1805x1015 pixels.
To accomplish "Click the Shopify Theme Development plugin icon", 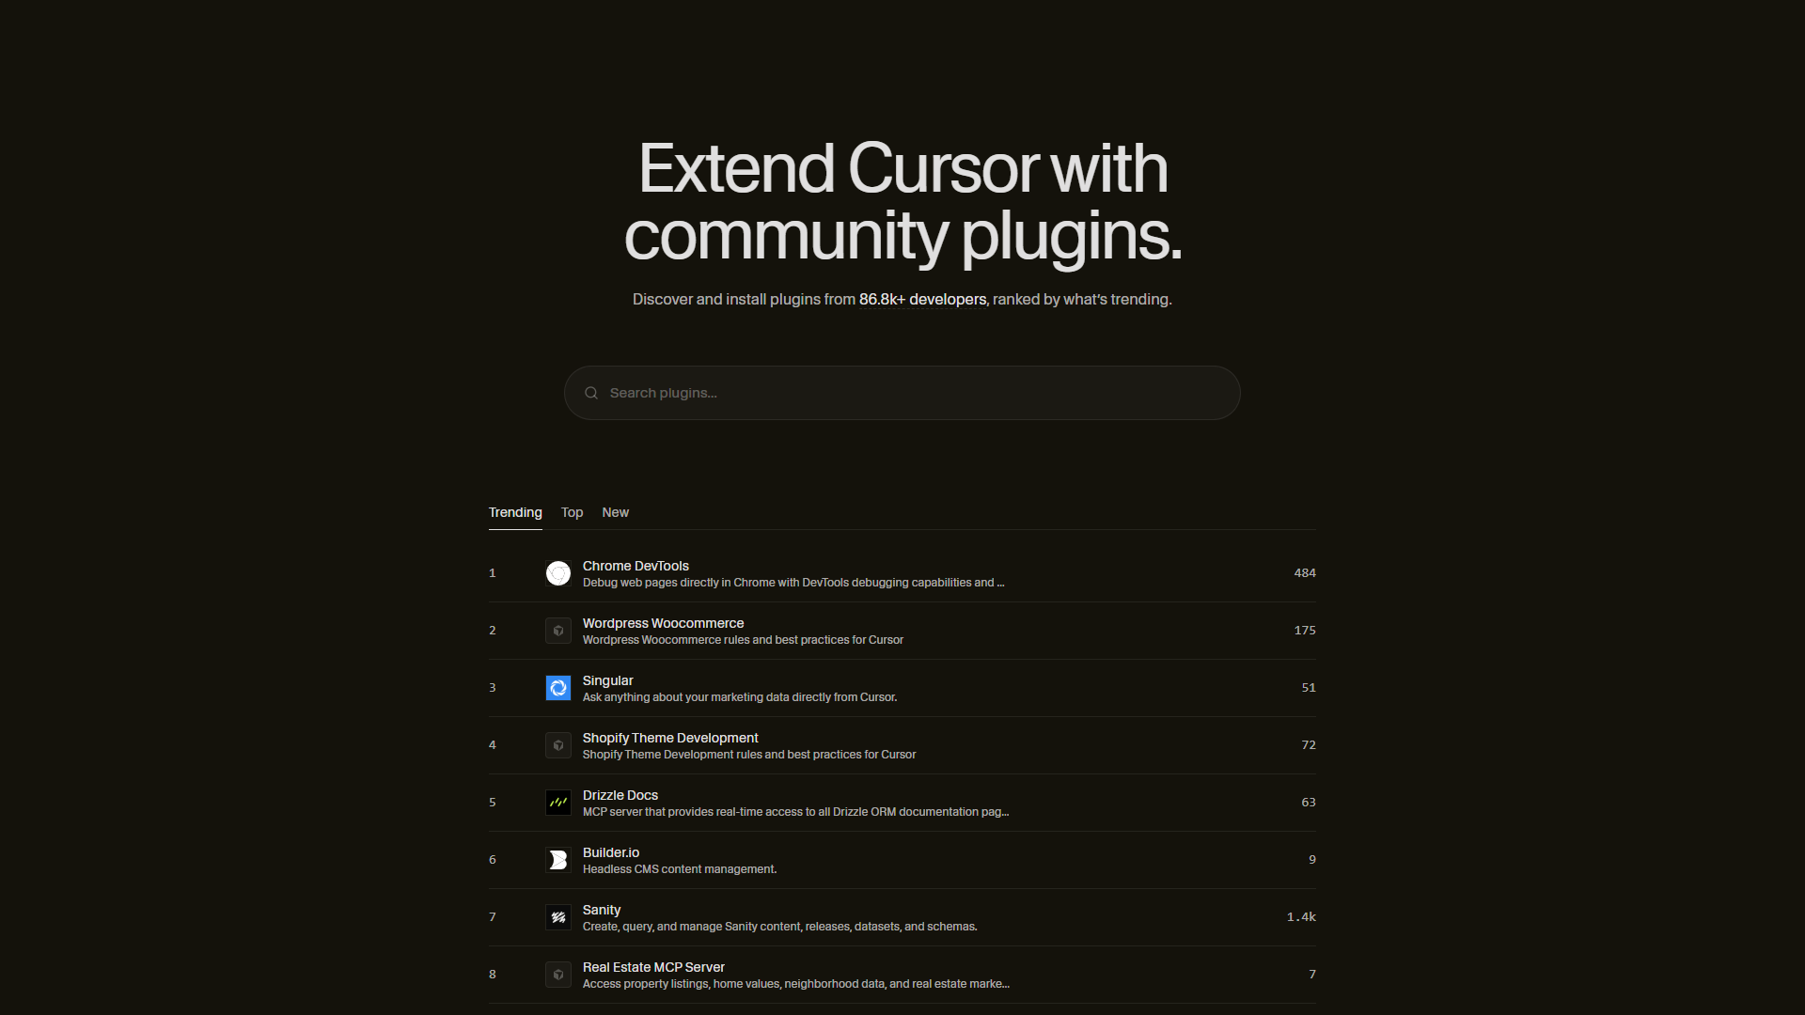I will [x=558, y=745].
